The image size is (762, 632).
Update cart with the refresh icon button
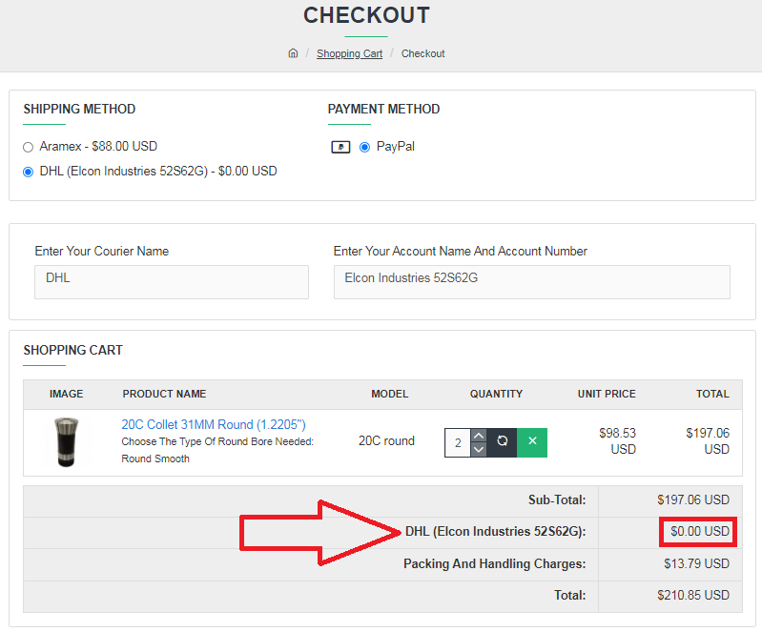click(x=502, y=442)
